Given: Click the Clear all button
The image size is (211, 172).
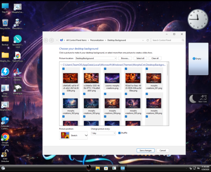Looking at the screenshot, I should (155, 58).
